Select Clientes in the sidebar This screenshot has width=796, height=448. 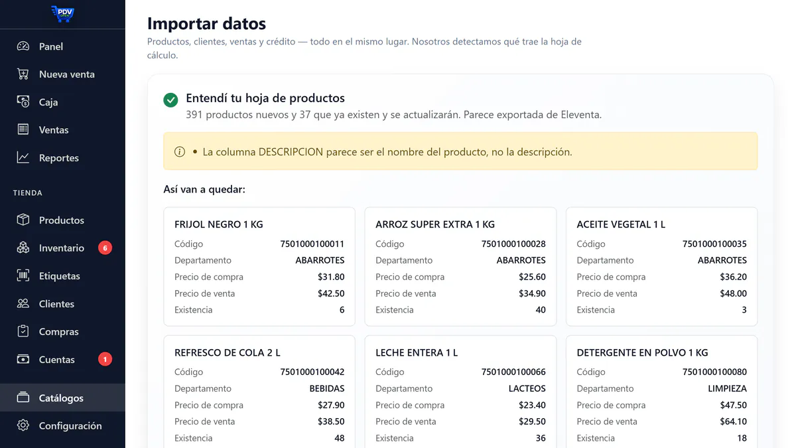56,304
